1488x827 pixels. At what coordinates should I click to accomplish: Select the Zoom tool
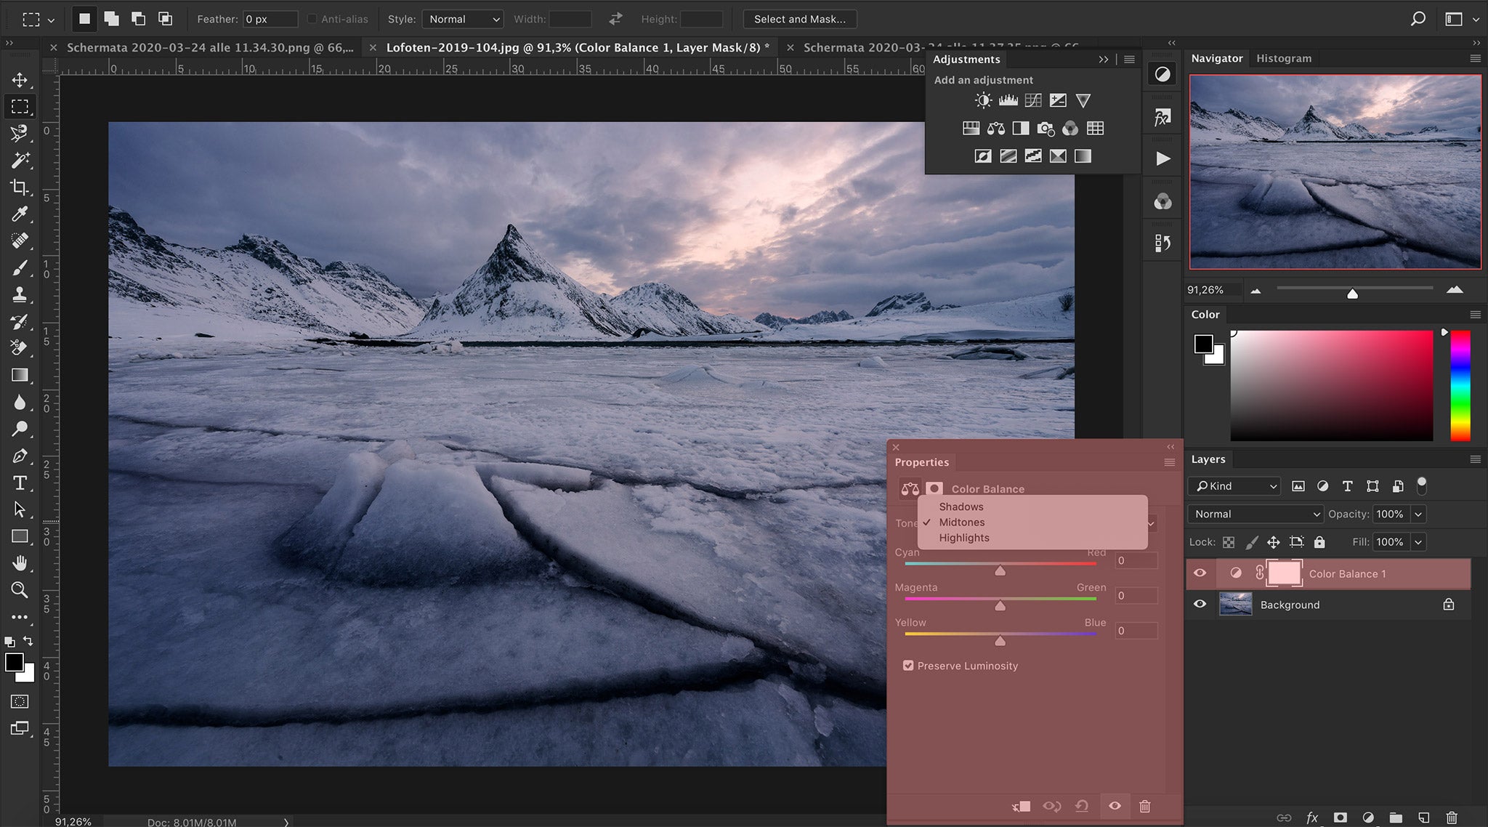(20, 590)
